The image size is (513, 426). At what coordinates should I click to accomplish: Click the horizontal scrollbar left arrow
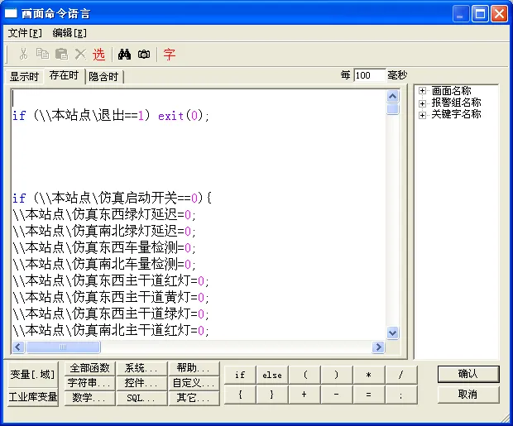pos(18,347)
